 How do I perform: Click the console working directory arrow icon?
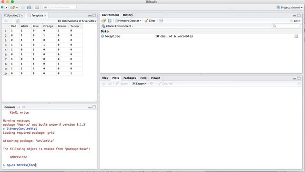tap(24, 107)
